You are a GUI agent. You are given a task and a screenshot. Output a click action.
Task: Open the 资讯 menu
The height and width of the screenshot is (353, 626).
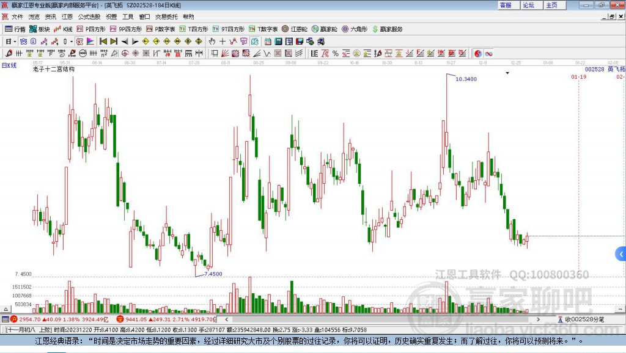pos(50,16)
